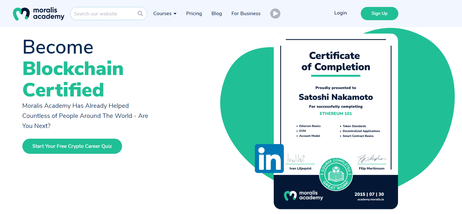Click the "academy.moralis.io" text on certificate
462x214 pixels.
[x=371, y=199]
